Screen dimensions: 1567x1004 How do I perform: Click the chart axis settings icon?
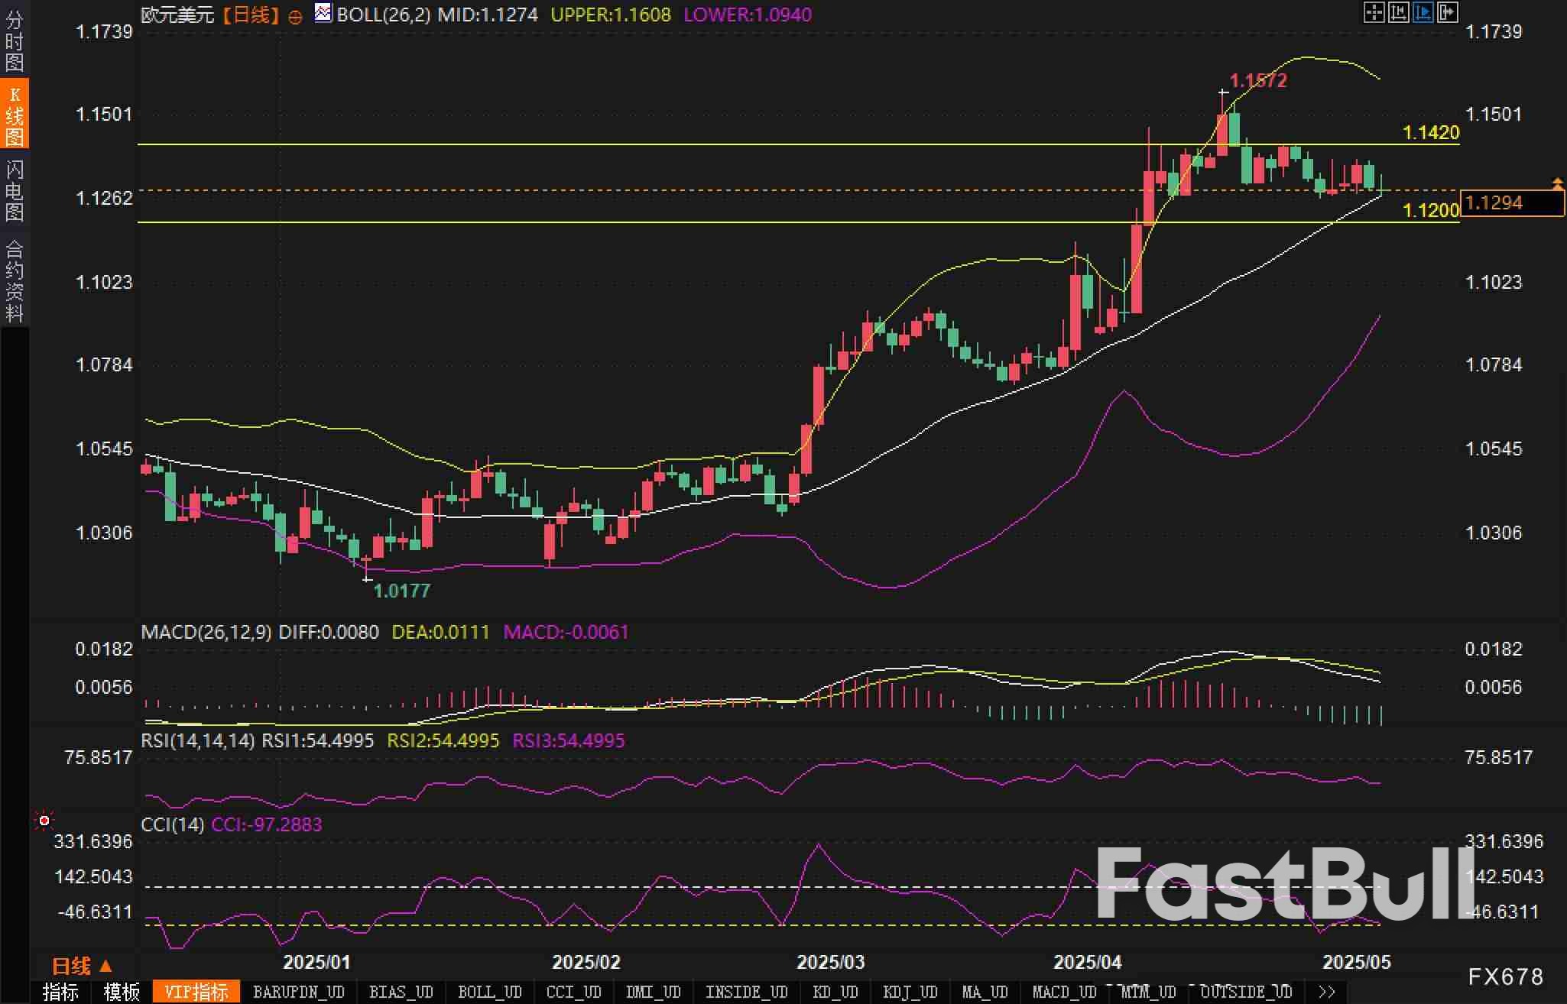[x=1398, y=12]
